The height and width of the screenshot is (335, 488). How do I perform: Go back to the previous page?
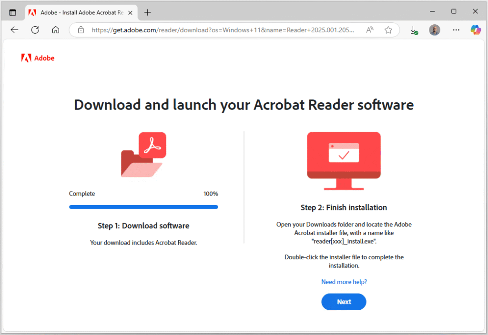coord(15,30)
